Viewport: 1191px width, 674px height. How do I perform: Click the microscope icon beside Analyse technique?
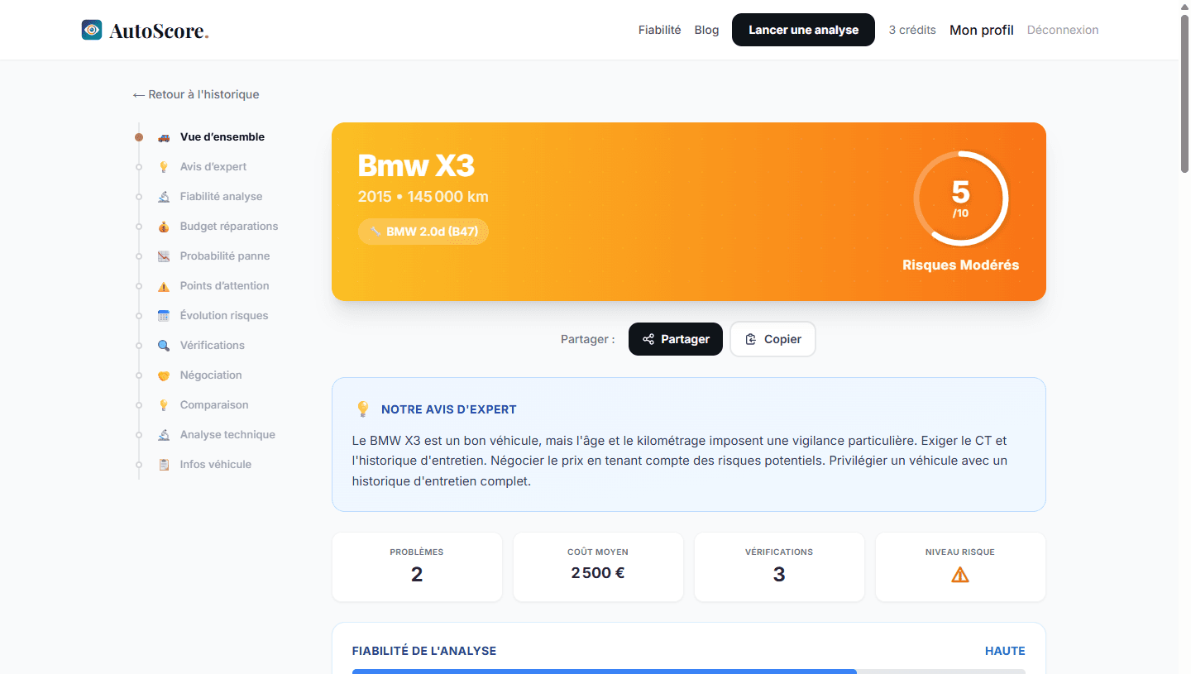point(164,435)
